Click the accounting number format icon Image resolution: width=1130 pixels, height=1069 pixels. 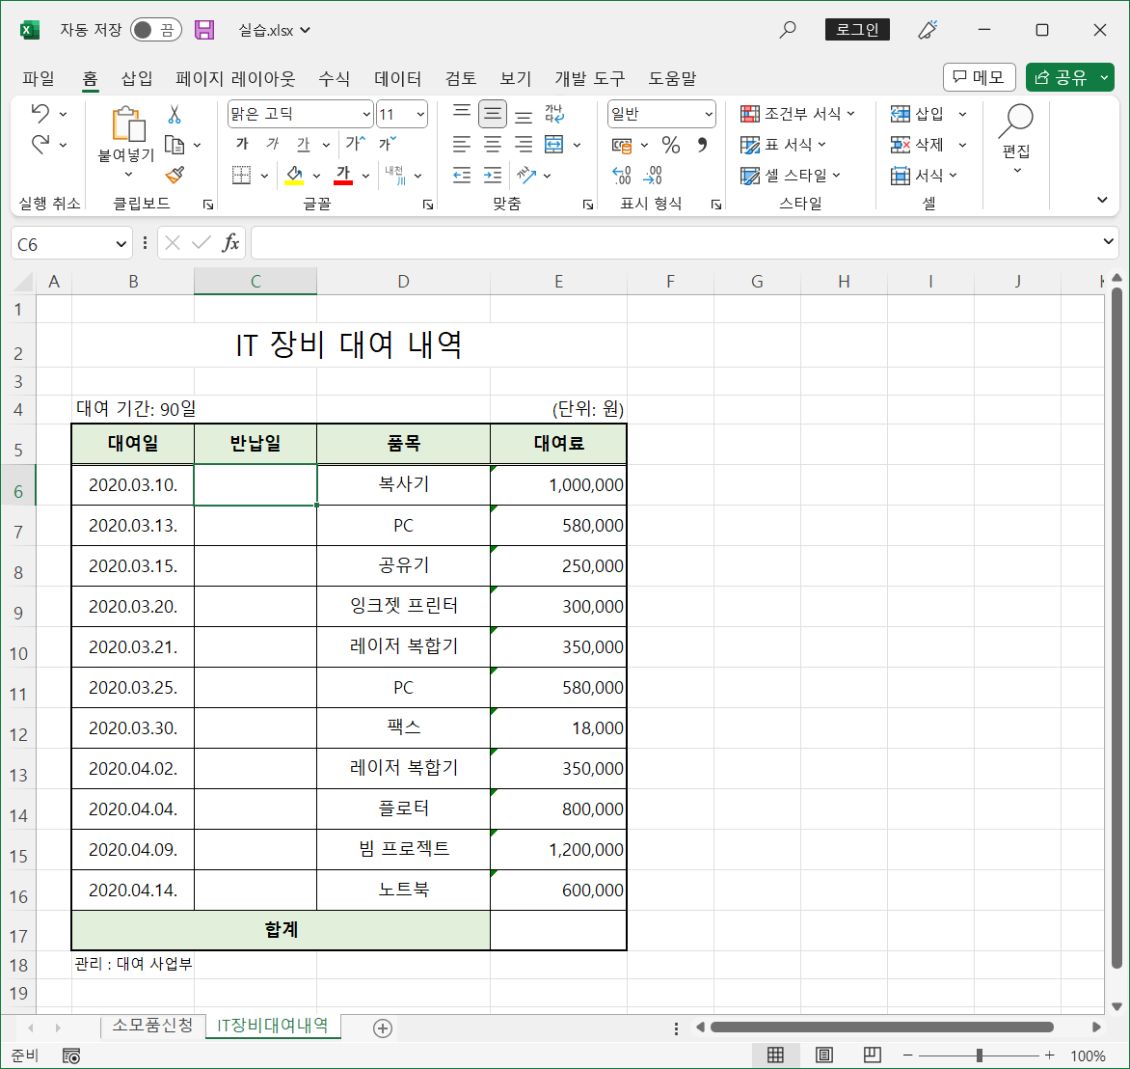pyautogui.click(x=622, y=145)
